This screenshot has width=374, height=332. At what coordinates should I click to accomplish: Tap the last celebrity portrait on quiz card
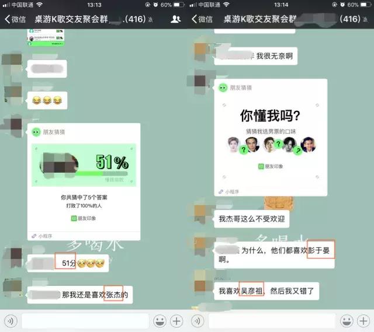[308, 145]
